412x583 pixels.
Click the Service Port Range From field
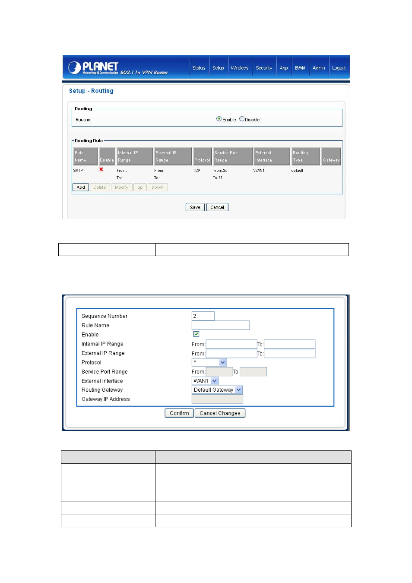(219, 372)
